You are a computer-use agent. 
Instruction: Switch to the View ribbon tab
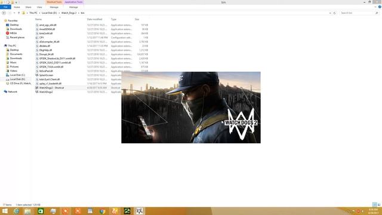point(39,7)
